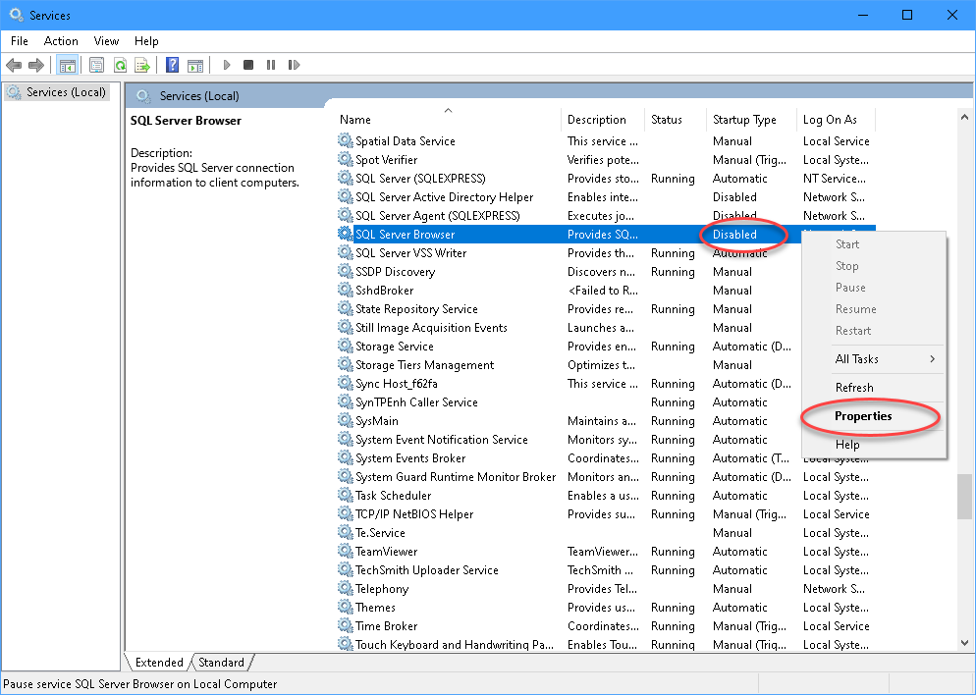Click the Restart Service toolbar icon
Viewport: 976px width, 695px height.
[292, 65]
